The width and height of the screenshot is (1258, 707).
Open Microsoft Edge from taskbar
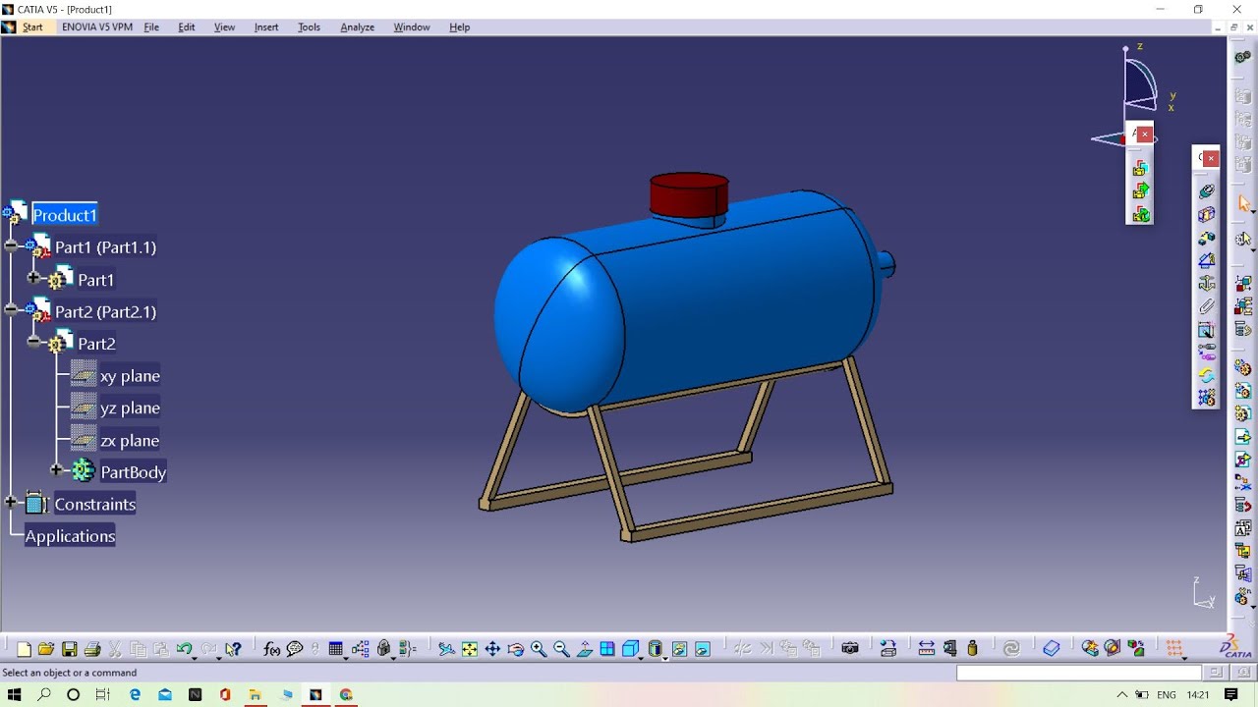[135, 694]
